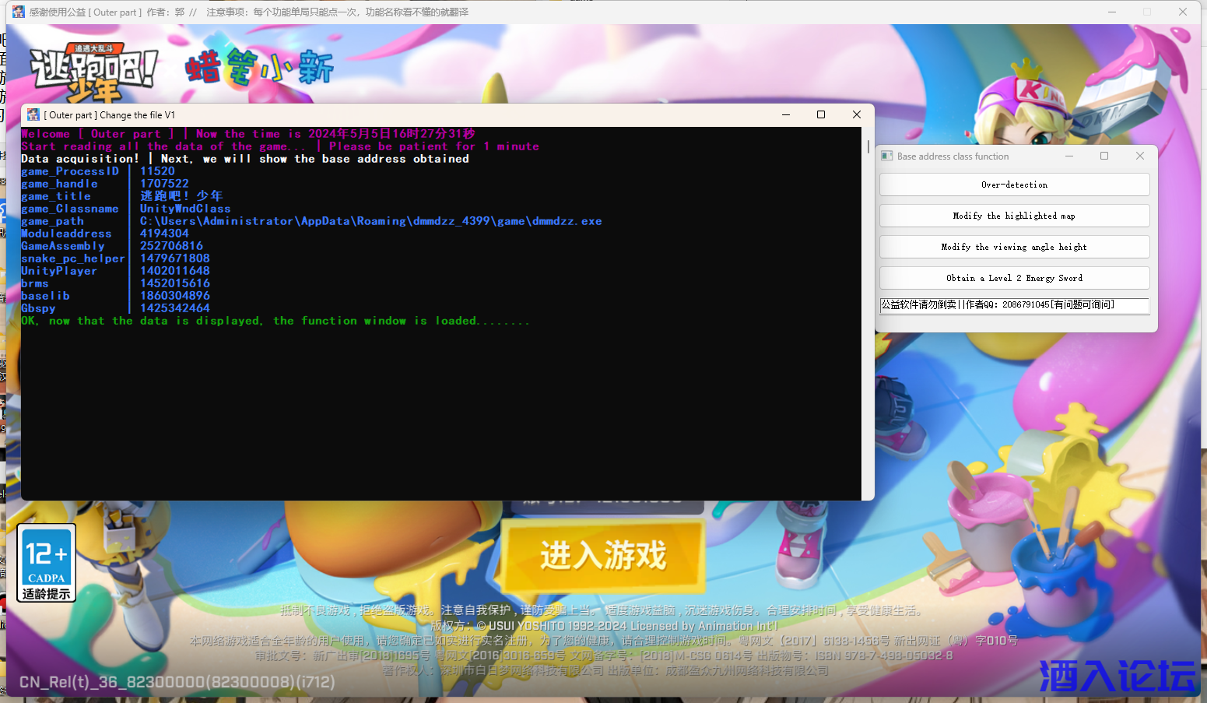This screenshot has width=1207, height=703.
Task: Click the Base address class function window icon
Action: pos(887,156)
